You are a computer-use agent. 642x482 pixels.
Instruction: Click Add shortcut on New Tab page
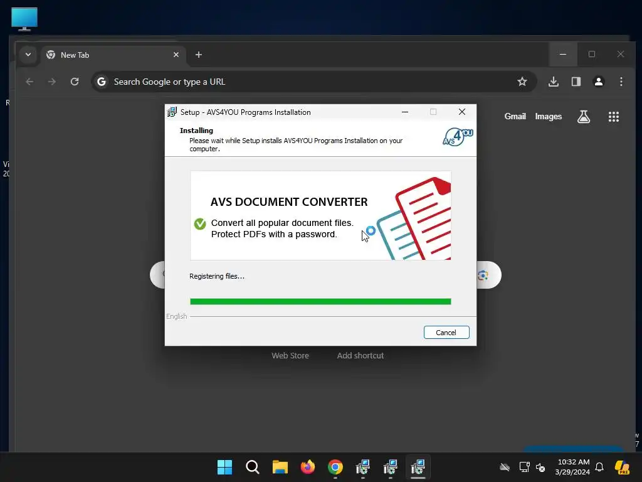(x=360, y=355)
